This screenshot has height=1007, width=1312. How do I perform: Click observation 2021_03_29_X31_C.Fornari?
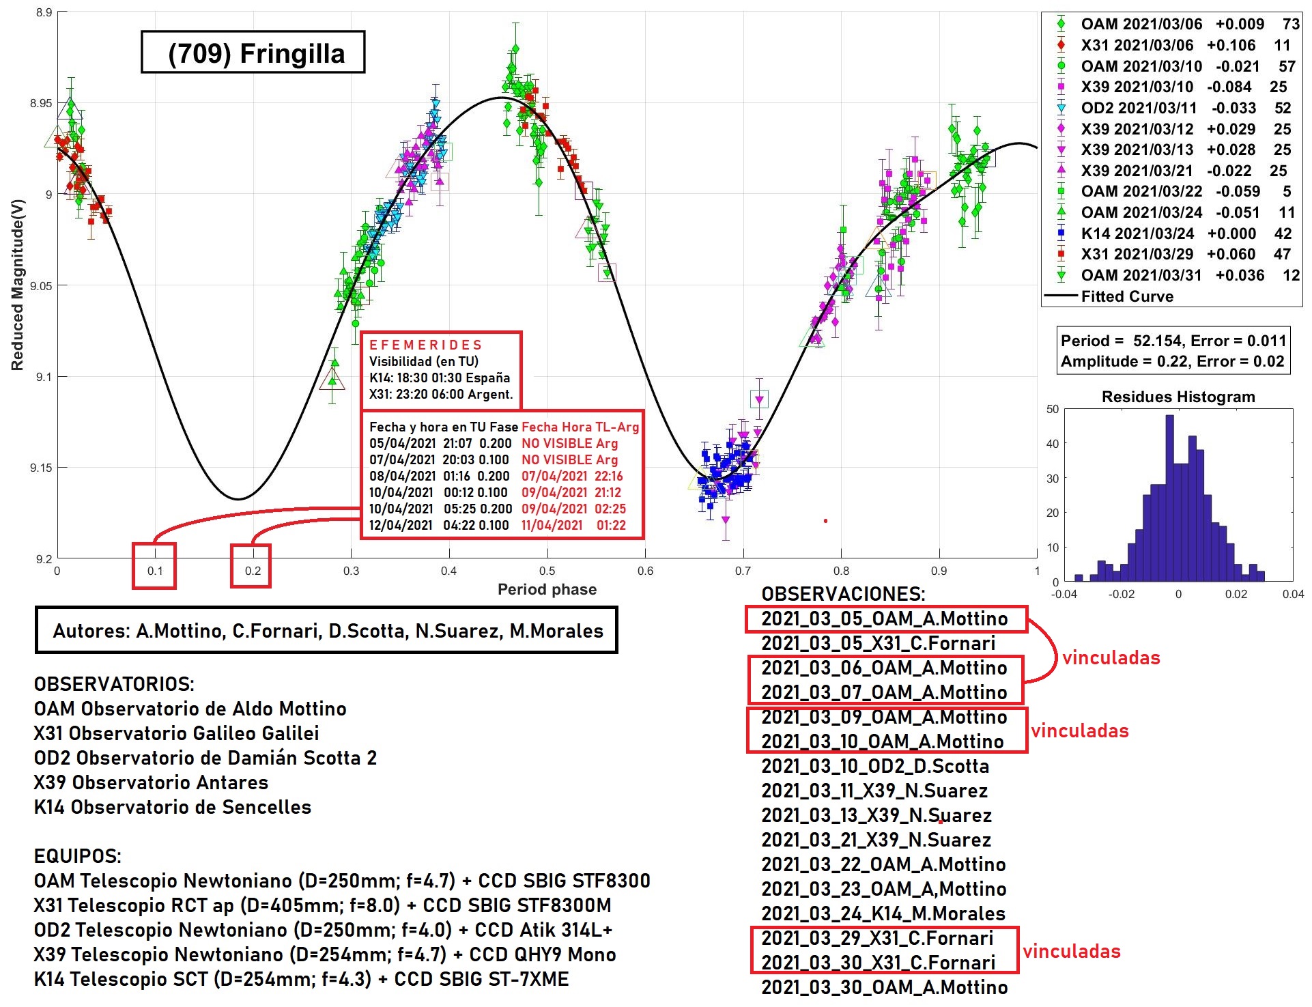[878, 938]
